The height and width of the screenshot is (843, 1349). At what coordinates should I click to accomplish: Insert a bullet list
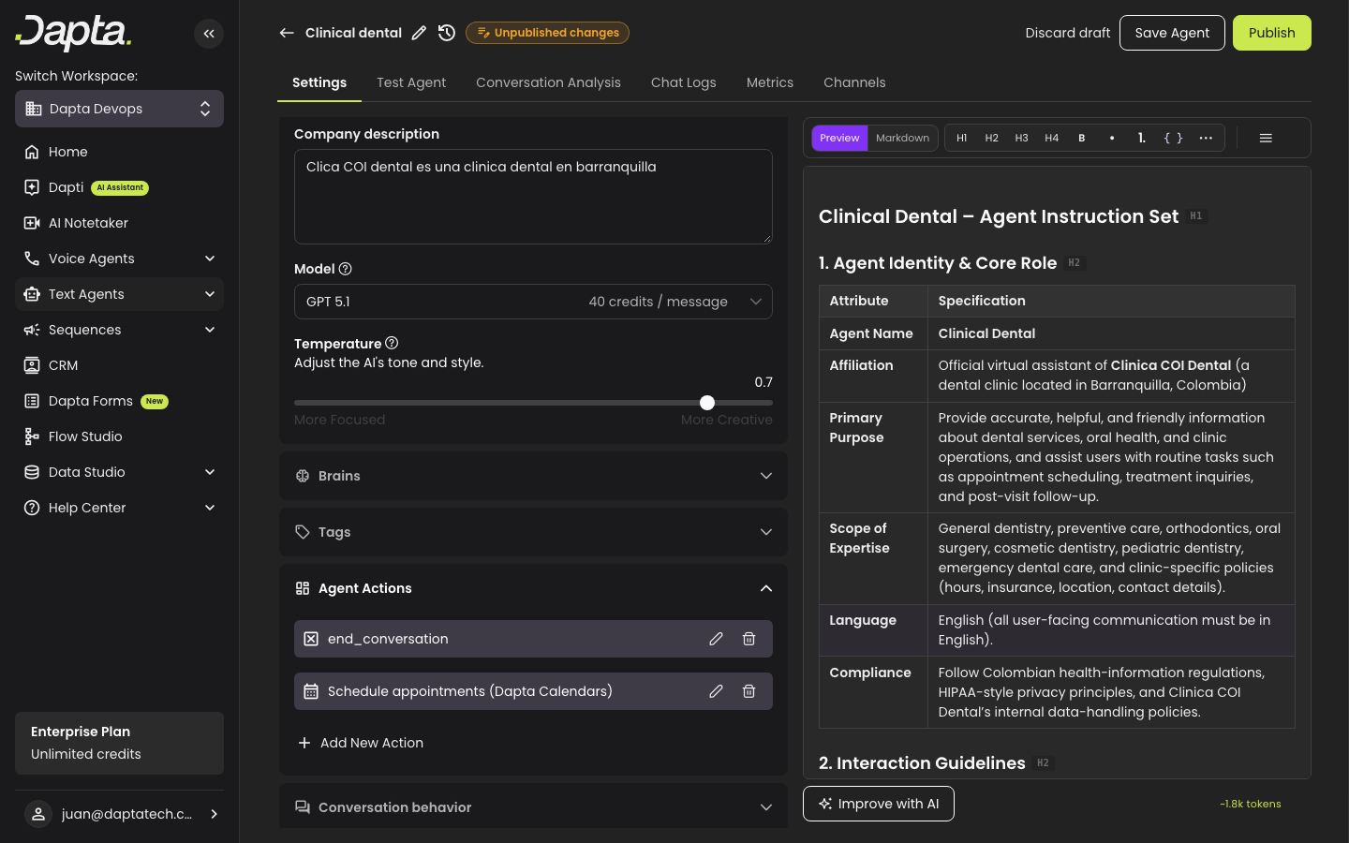(x=1111, y=138)
